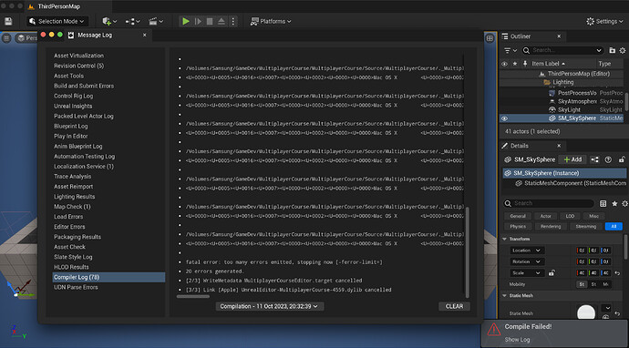Screen dimensions: 629x348
Task: Click the Eject button in the toolbar
Action: coord(222,21)
